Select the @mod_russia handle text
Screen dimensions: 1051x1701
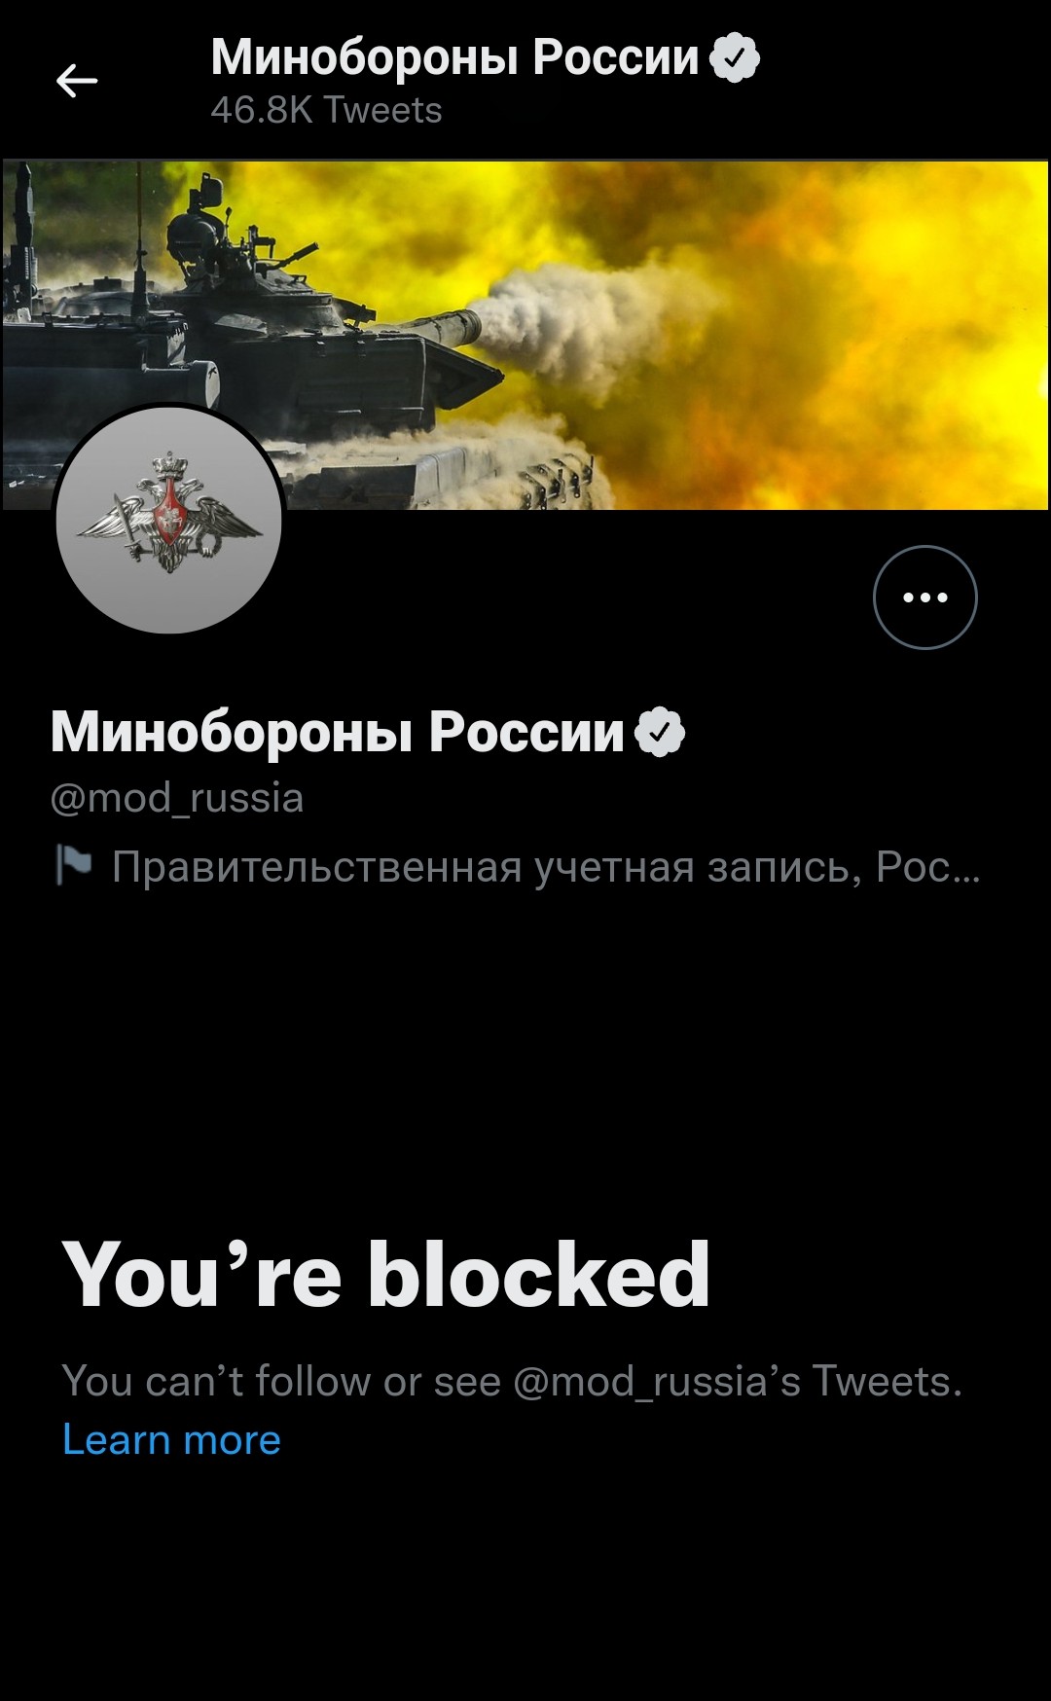pos(177,798)
